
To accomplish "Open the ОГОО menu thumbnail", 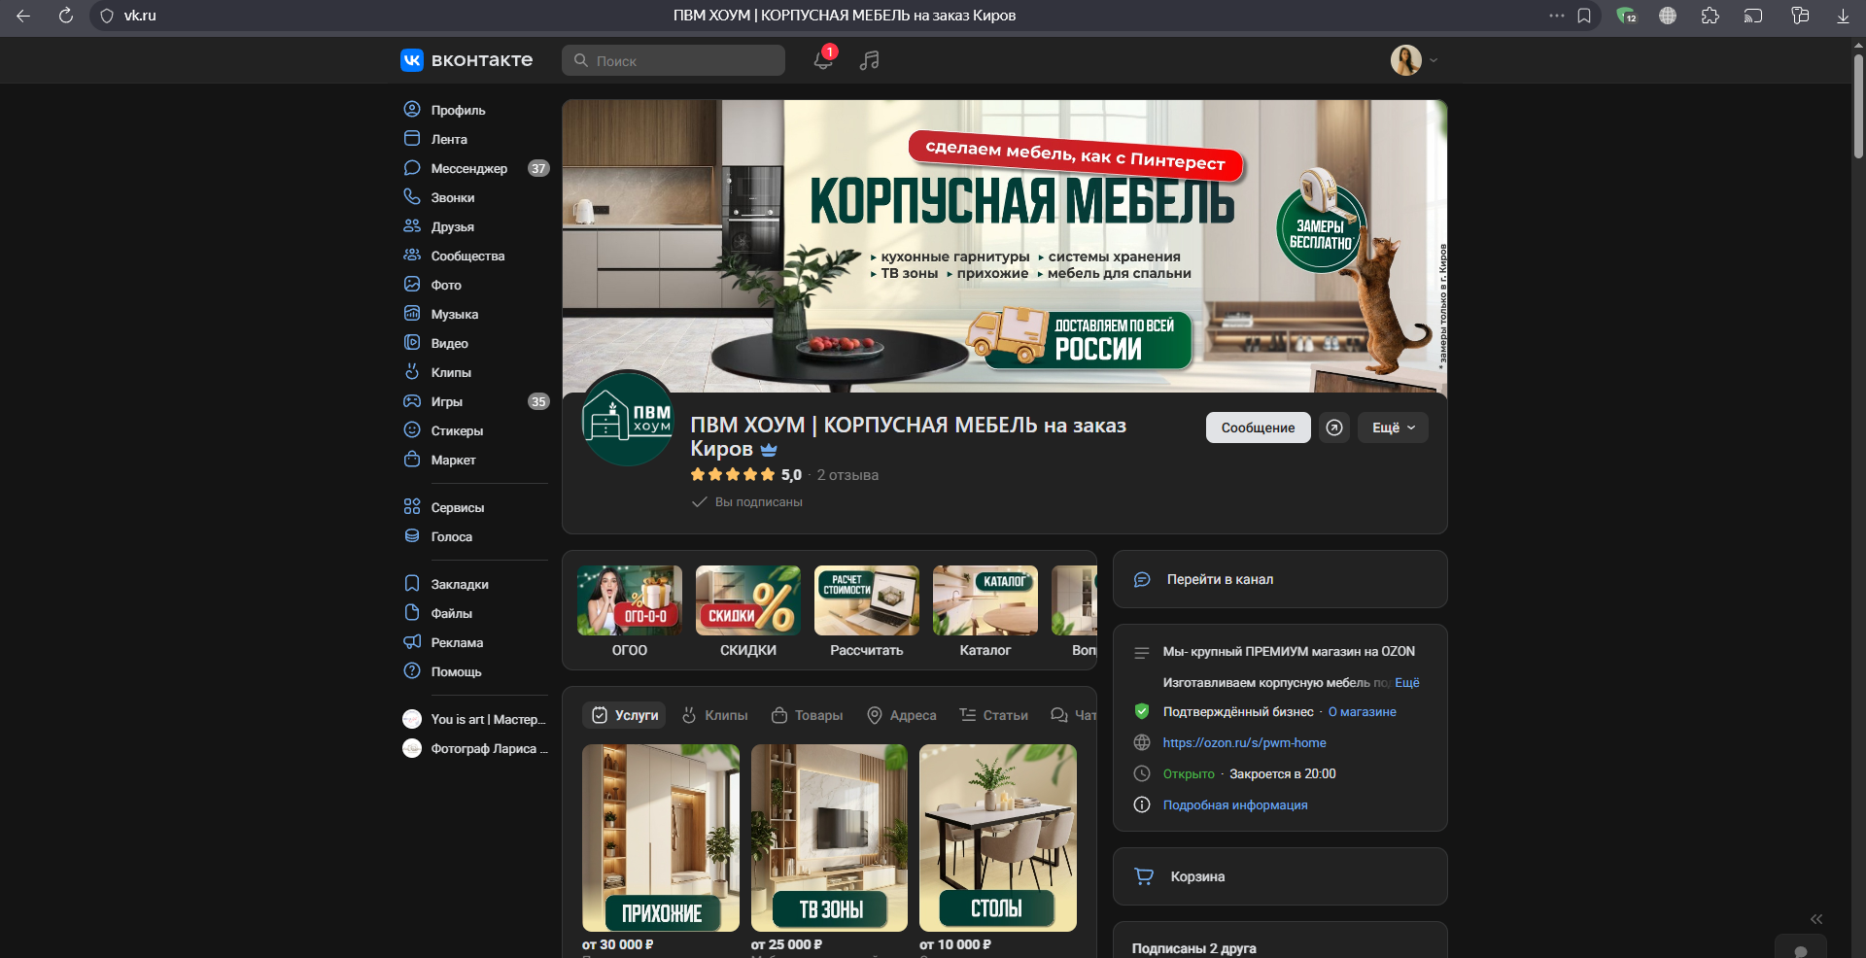I will tap(630, 612).
